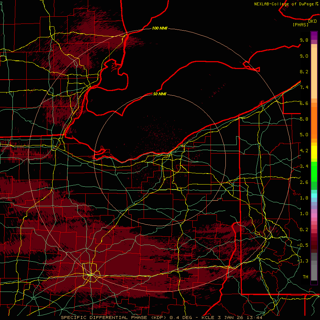Select the 6.6 legend value
The height and width of the screenshot is (320, 320).
pos(304,103)
